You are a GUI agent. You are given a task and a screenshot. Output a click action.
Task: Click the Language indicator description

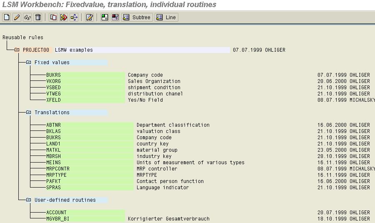pyautogui.click(x=162, y=187)
